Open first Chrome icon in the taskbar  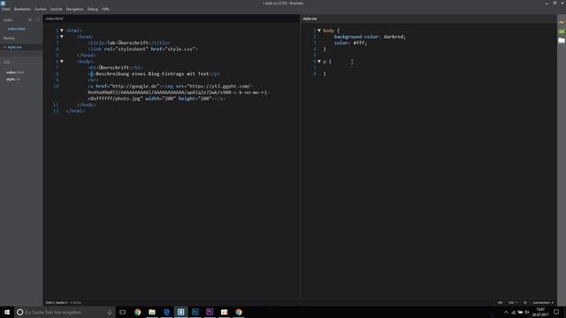138,312
